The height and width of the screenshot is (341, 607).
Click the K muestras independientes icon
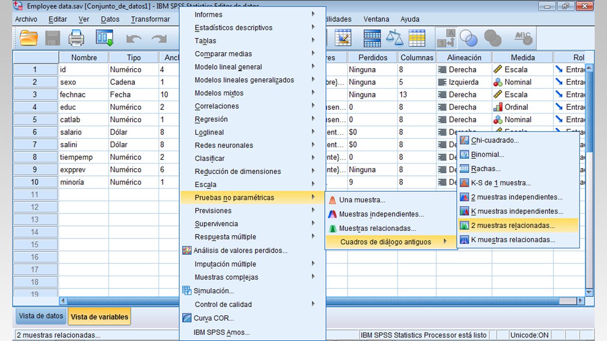click(464, 211)
